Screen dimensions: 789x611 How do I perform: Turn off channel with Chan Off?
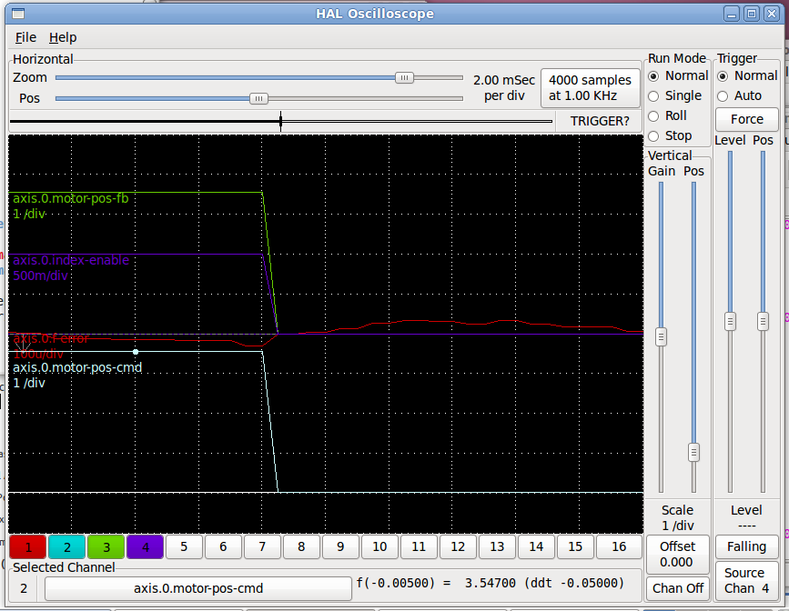point(677,588)
